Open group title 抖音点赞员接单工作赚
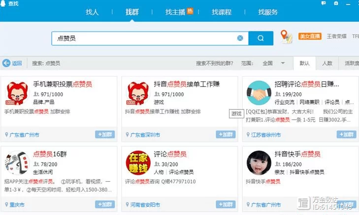This screenshot has width=359, height=215. point(187,84)
